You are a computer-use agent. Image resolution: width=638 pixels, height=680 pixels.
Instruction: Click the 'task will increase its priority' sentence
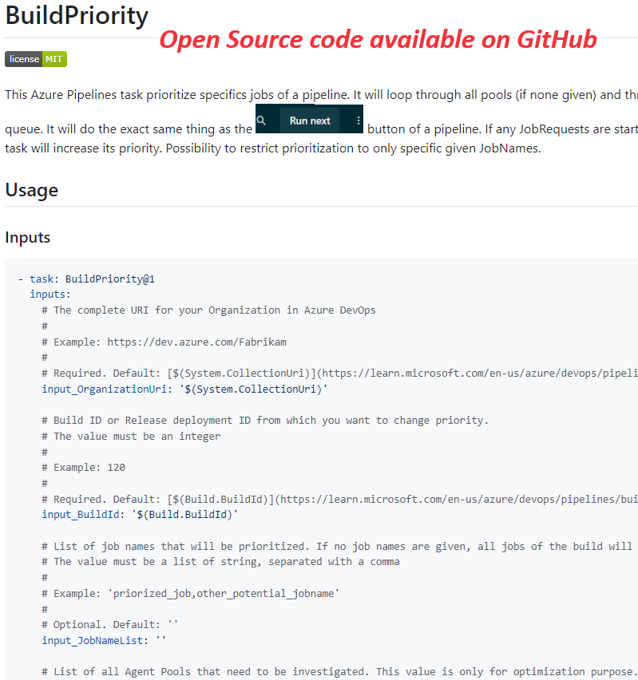[273, 148]
